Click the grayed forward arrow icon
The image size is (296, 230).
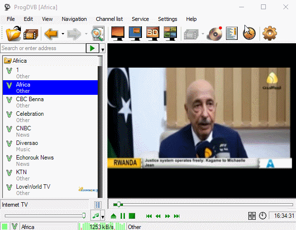tap(74, 34)
